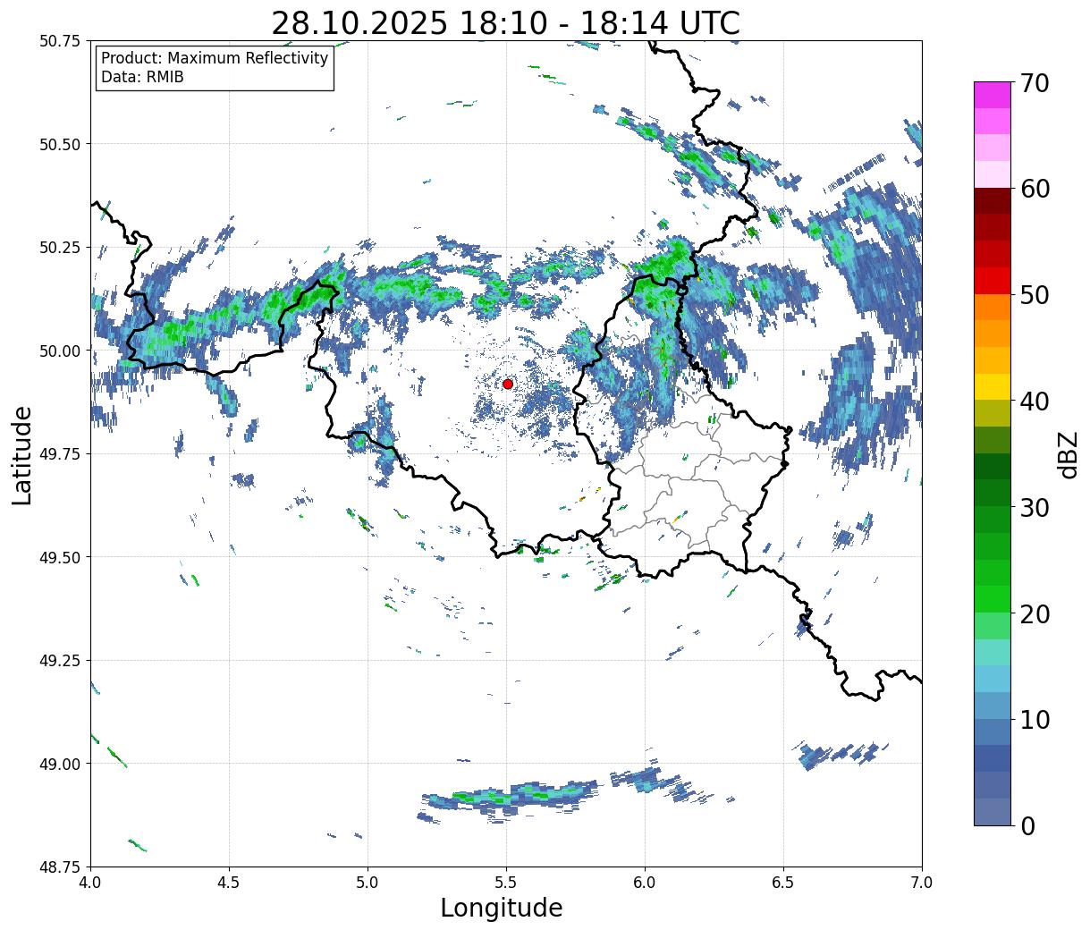Click the red radar station marker
1090x930 pixels.
click(x=508, y=384)
